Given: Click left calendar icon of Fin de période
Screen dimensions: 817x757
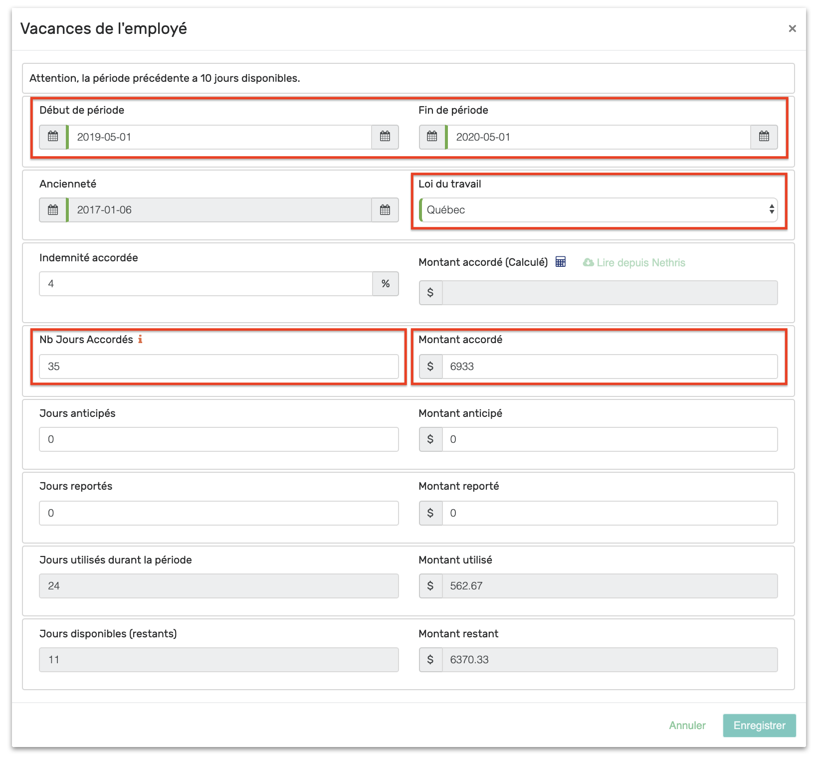Looking at the screenshot, I should point(432,137).
